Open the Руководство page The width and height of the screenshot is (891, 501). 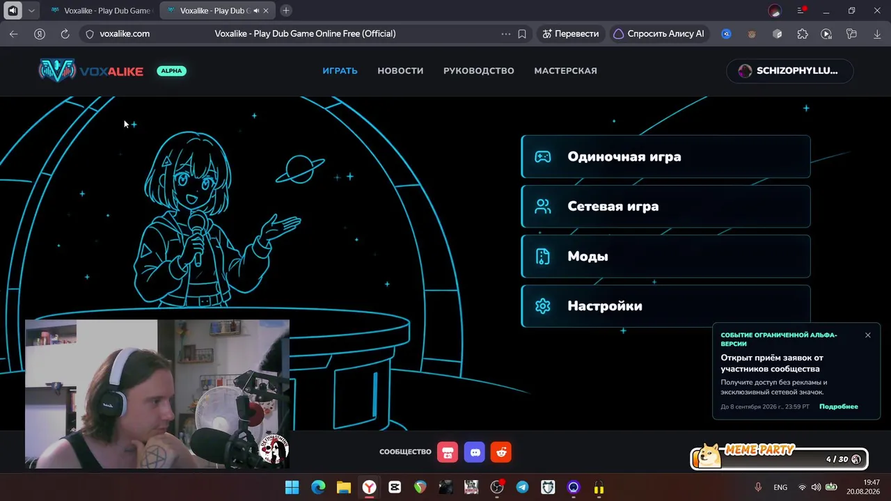pos(479,70)
